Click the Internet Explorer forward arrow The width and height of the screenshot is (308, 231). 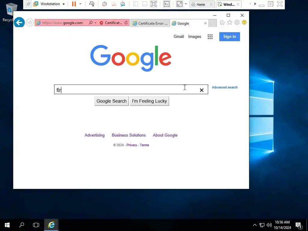(30, 23)
